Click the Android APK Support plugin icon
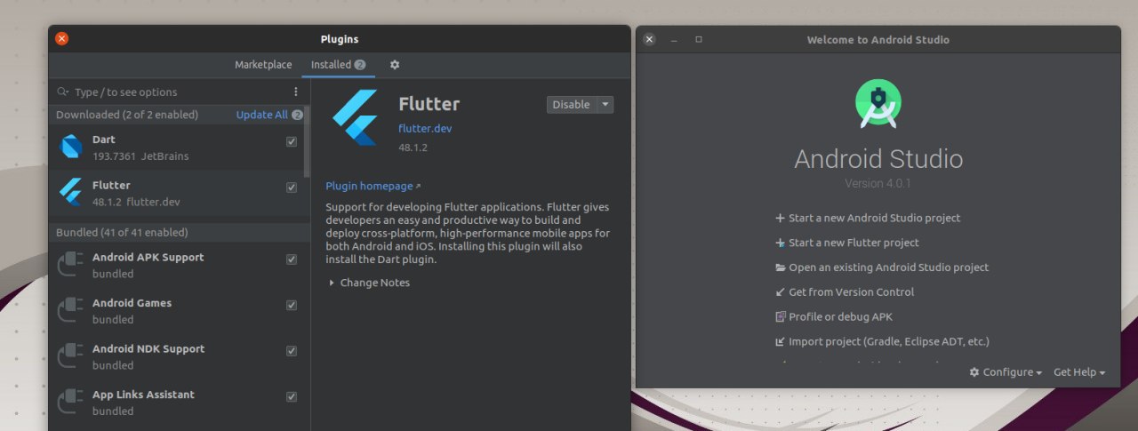The width and height of the screenshot is (1138, 431). pyautogui.click(x=70, y=265)
